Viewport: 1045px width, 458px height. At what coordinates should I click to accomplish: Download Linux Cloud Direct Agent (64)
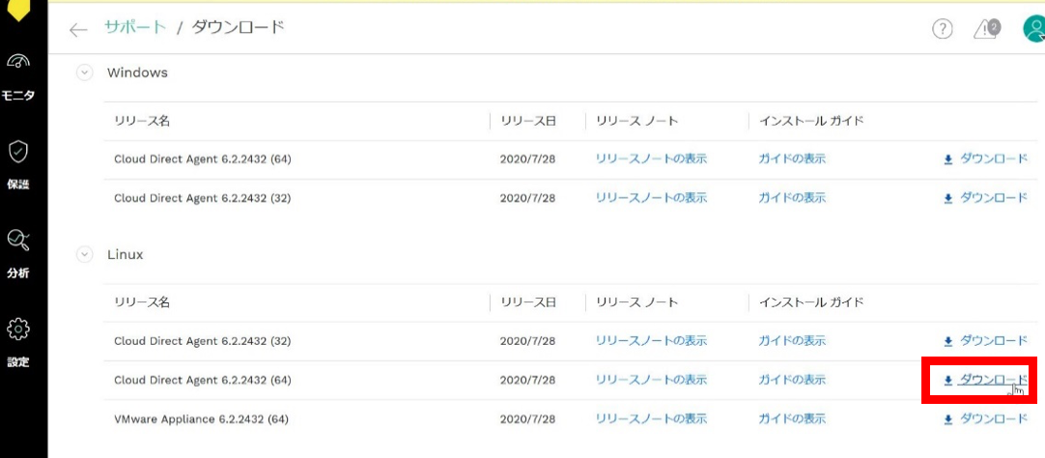coord(985,380)
